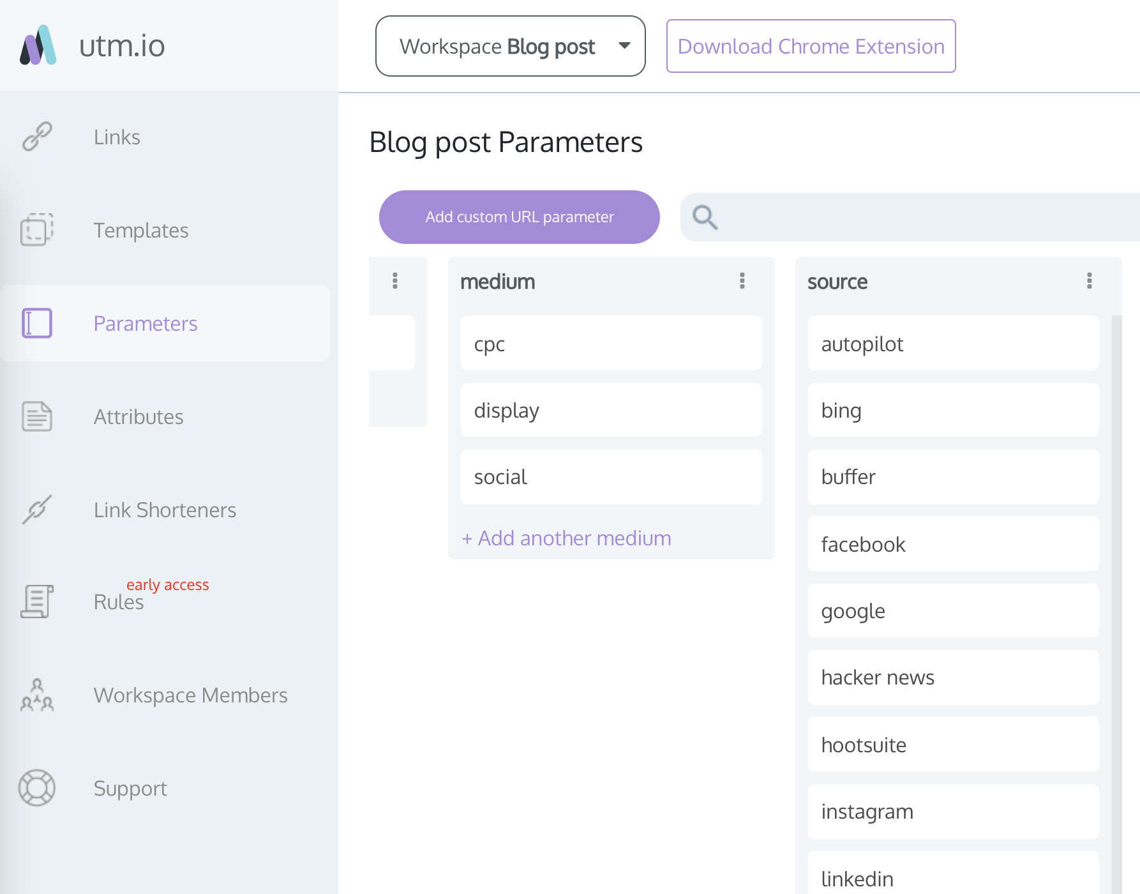Screen dimensions: 1140x894
Task: Click the Links chain icon
Action: pyautogui.click(x=37, y=137)
